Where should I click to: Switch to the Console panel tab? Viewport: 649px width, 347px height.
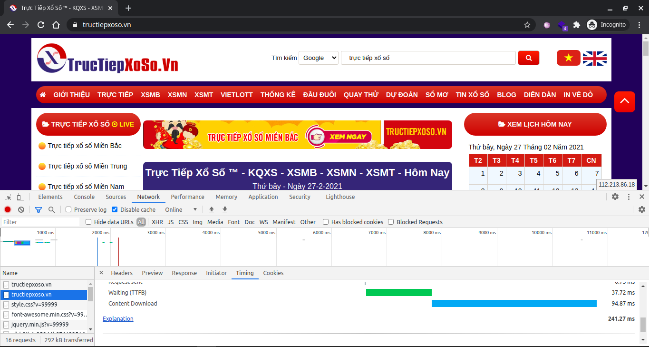(x=84, y=197)
